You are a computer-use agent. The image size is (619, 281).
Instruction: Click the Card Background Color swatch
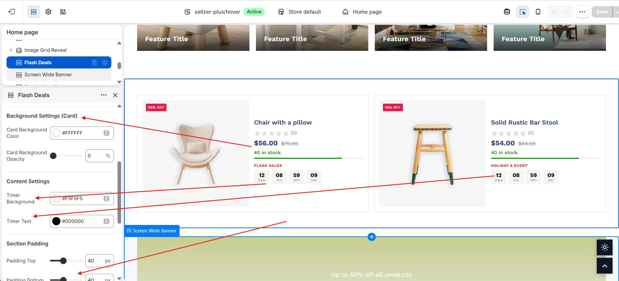[x=56, y=133]
